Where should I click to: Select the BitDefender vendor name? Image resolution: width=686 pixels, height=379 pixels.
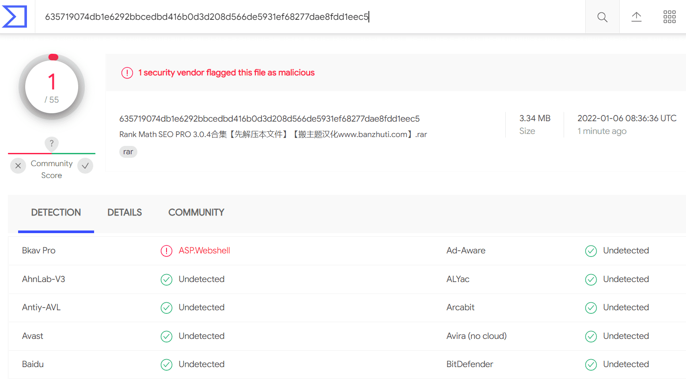pos(470,364)
